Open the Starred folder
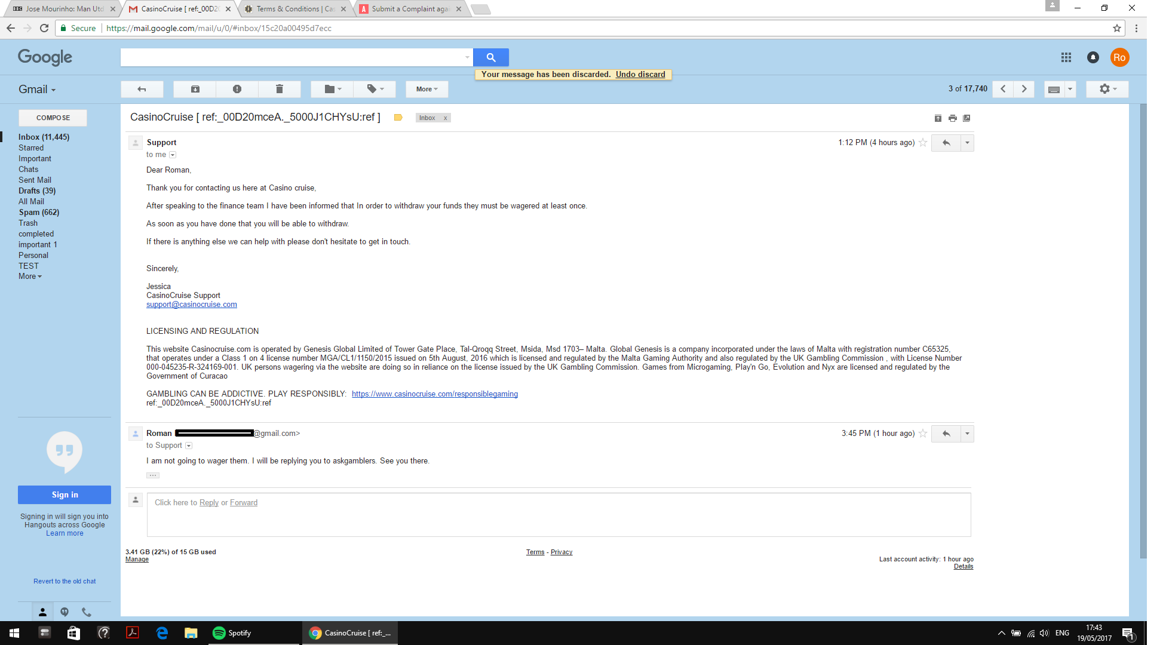 pos(31,148)
